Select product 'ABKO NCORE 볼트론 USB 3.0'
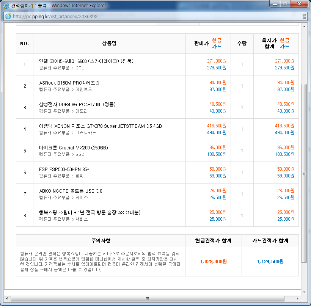 click(x=71, y=191)
